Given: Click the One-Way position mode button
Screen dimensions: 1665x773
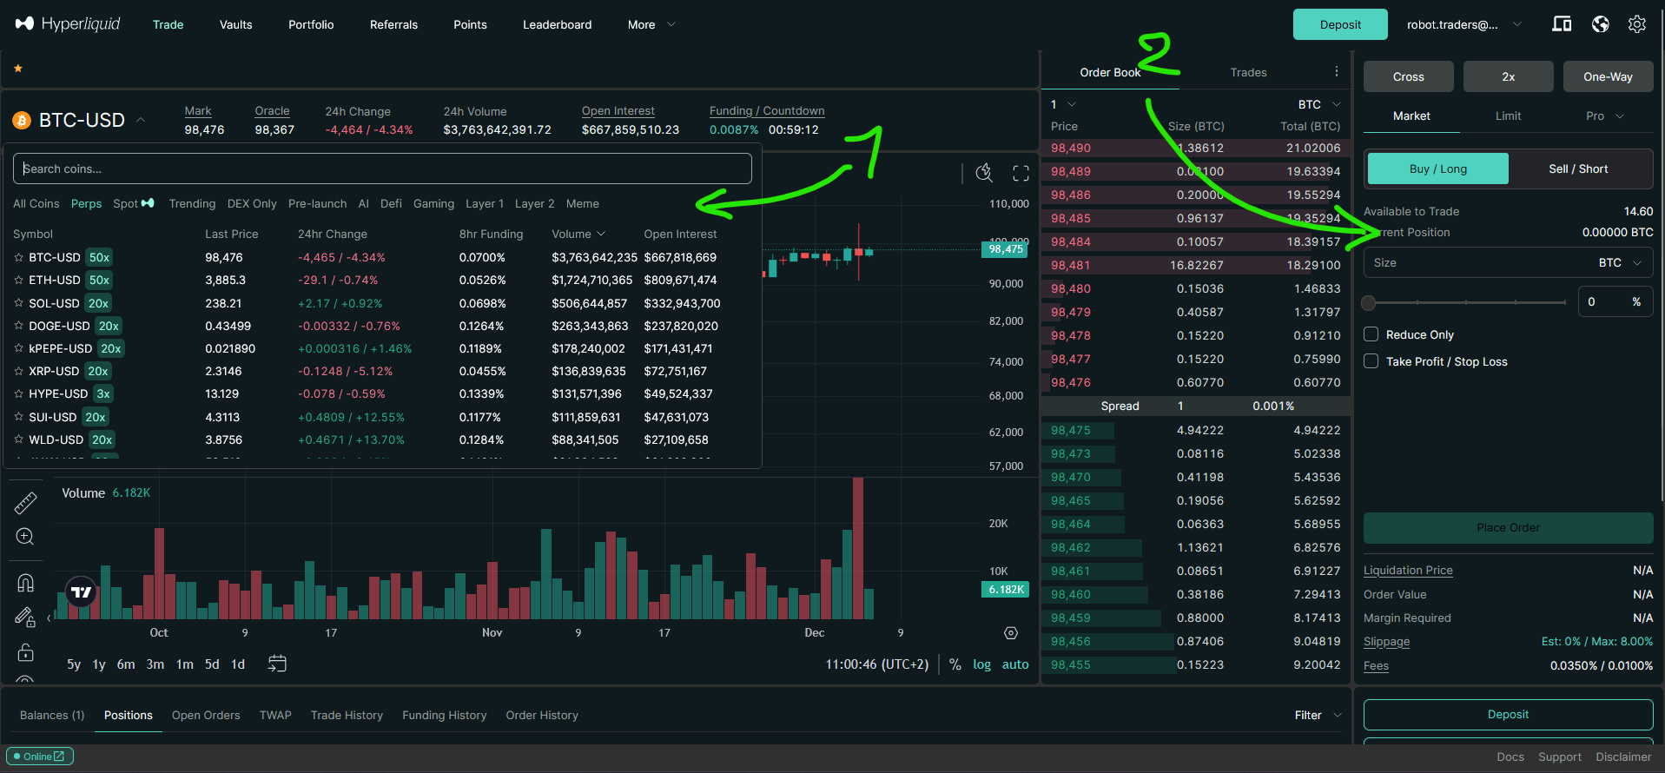Looking at the screenshot, I should pyautogui.click(x=1608, y=76).
